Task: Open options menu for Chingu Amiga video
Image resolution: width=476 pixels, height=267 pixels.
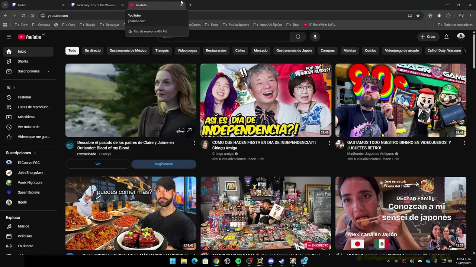Action: click(x=329, y=143)
